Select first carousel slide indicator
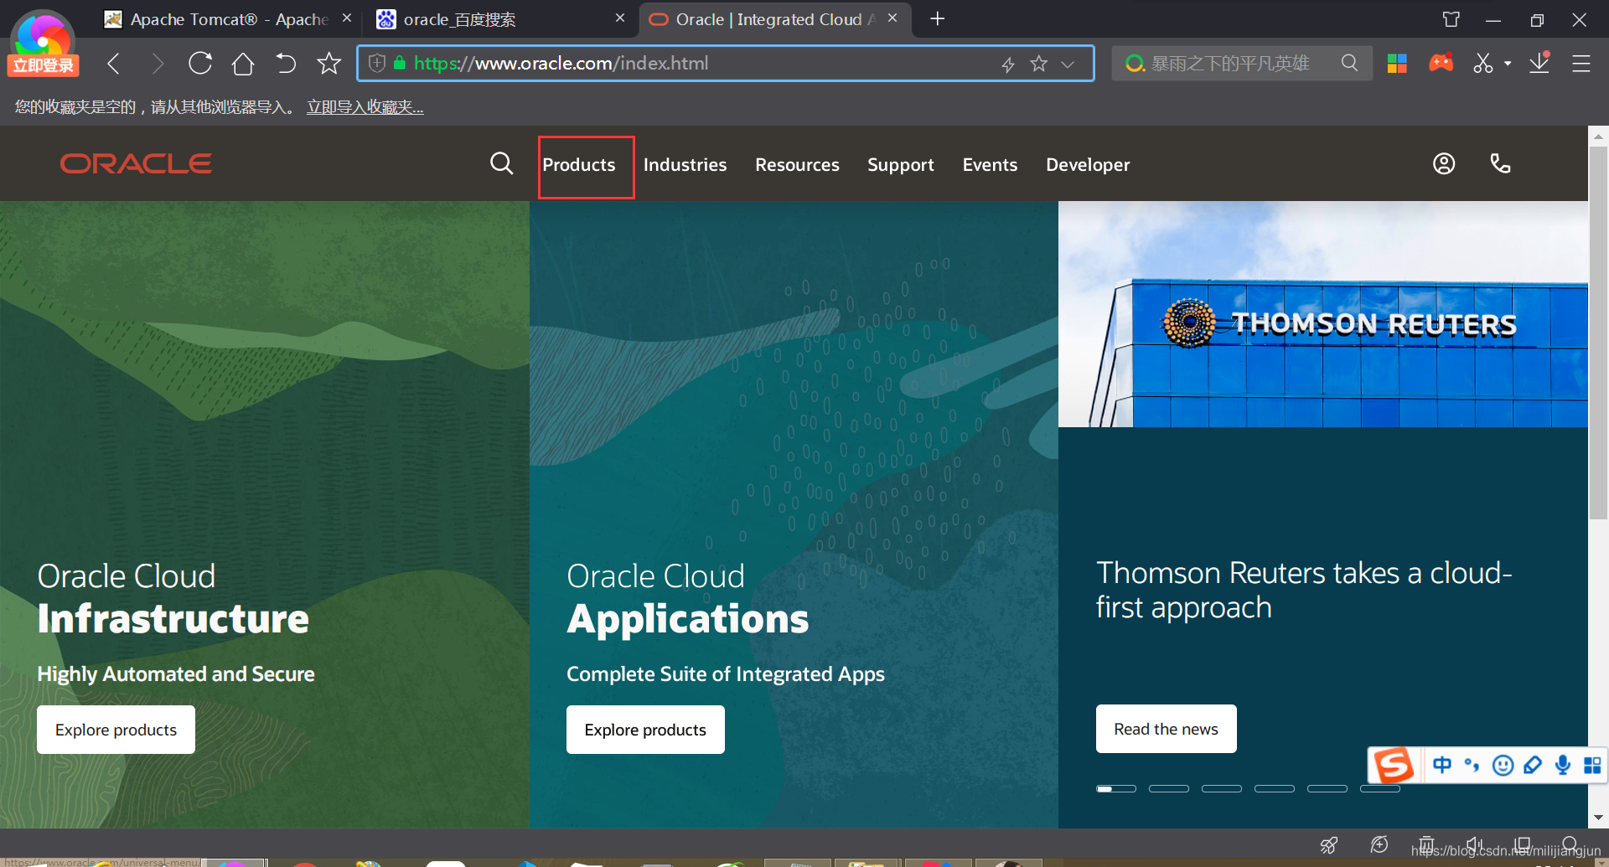1609x867 pixels. pos(1116,788)
